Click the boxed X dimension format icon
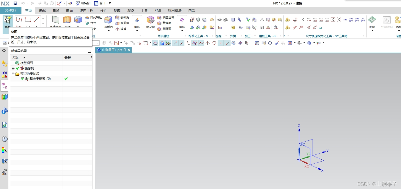 (333, 20)
